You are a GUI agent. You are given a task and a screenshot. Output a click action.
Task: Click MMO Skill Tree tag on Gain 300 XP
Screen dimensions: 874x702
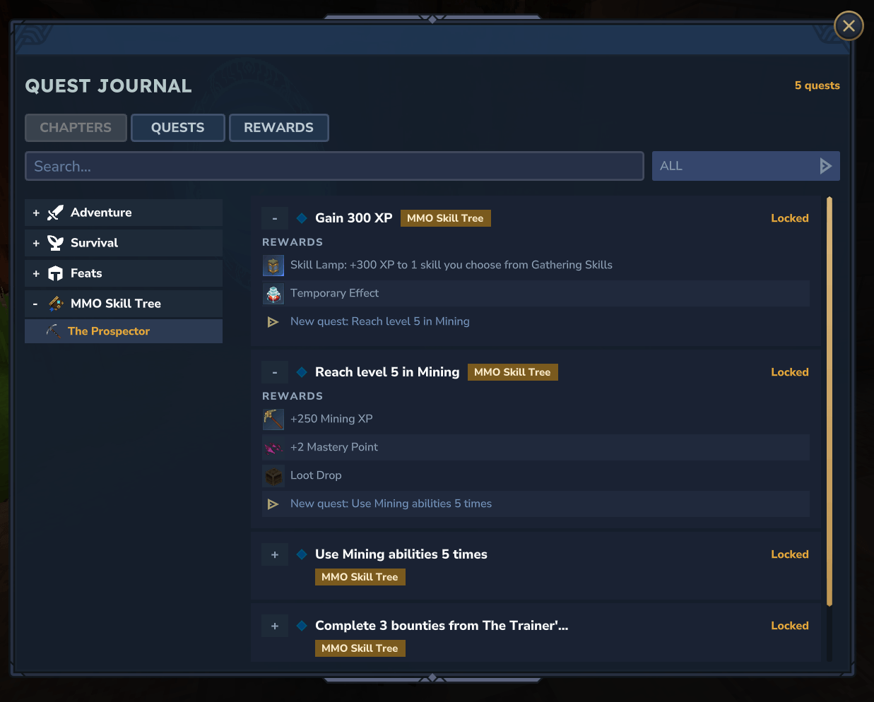446,218
